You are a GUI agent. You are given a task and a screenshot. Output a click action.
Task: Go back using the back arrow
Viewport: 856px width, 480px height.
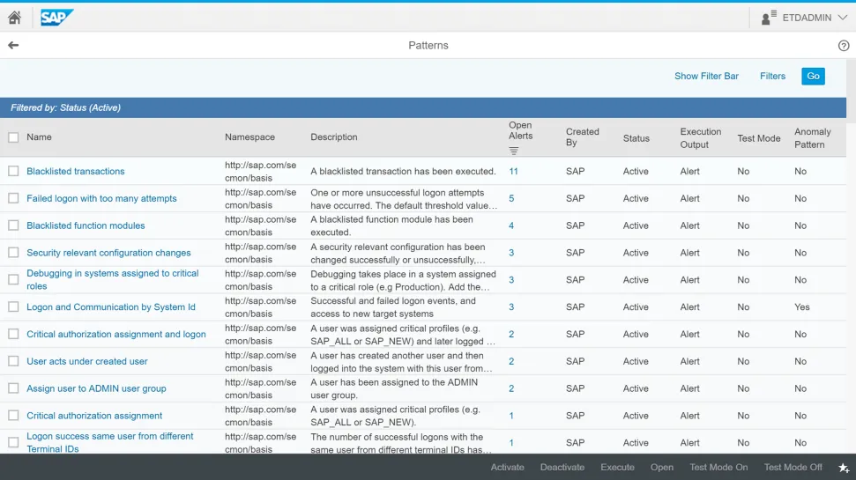[x=13, y=45]
